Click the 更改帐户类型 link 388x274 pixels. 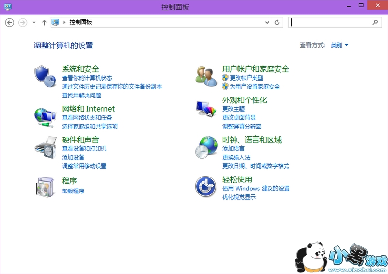pos(246,78)
